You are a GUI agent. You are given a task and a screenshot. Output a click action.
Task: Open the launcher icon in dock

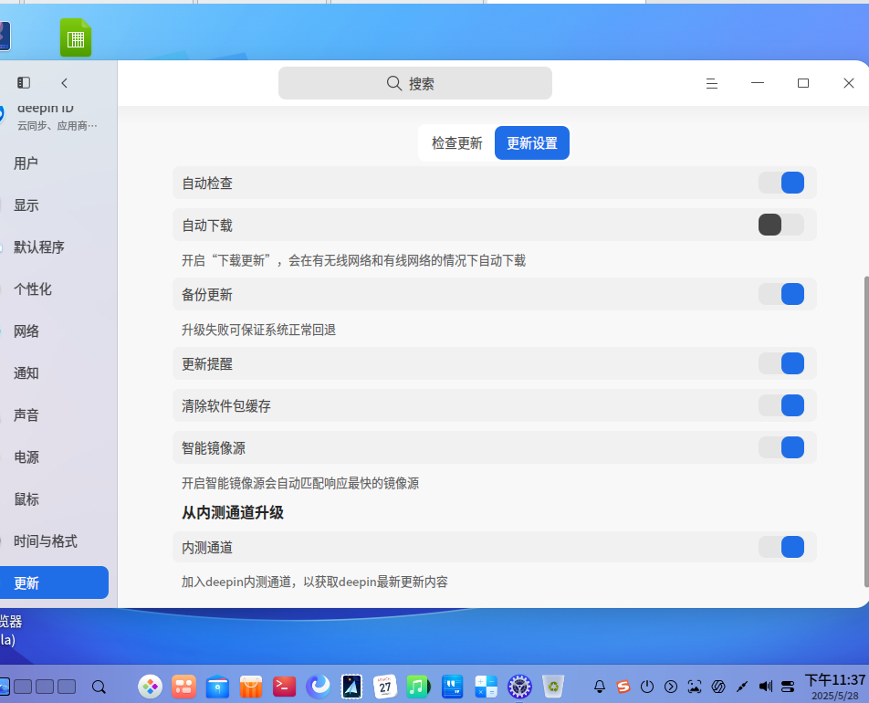pos(151,687)
